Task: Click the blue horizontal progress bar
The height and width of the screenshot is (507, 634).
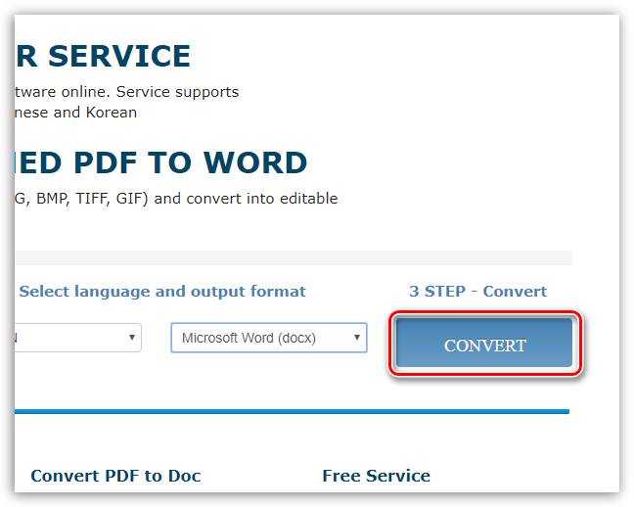Action: 292,411
